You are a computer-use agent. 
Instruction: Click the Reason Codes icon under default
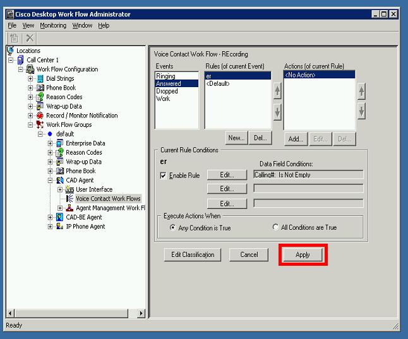59,152
